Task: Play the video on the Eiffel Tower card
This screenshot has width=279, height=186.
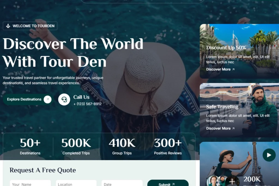Action: coord(269,155)
